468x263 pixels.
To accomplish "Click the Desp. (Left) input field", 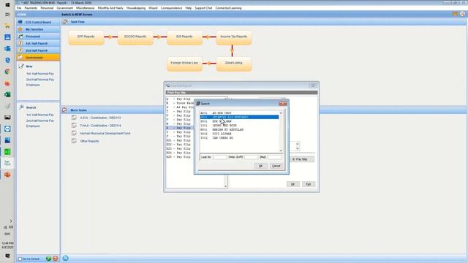I will point(251,157).
